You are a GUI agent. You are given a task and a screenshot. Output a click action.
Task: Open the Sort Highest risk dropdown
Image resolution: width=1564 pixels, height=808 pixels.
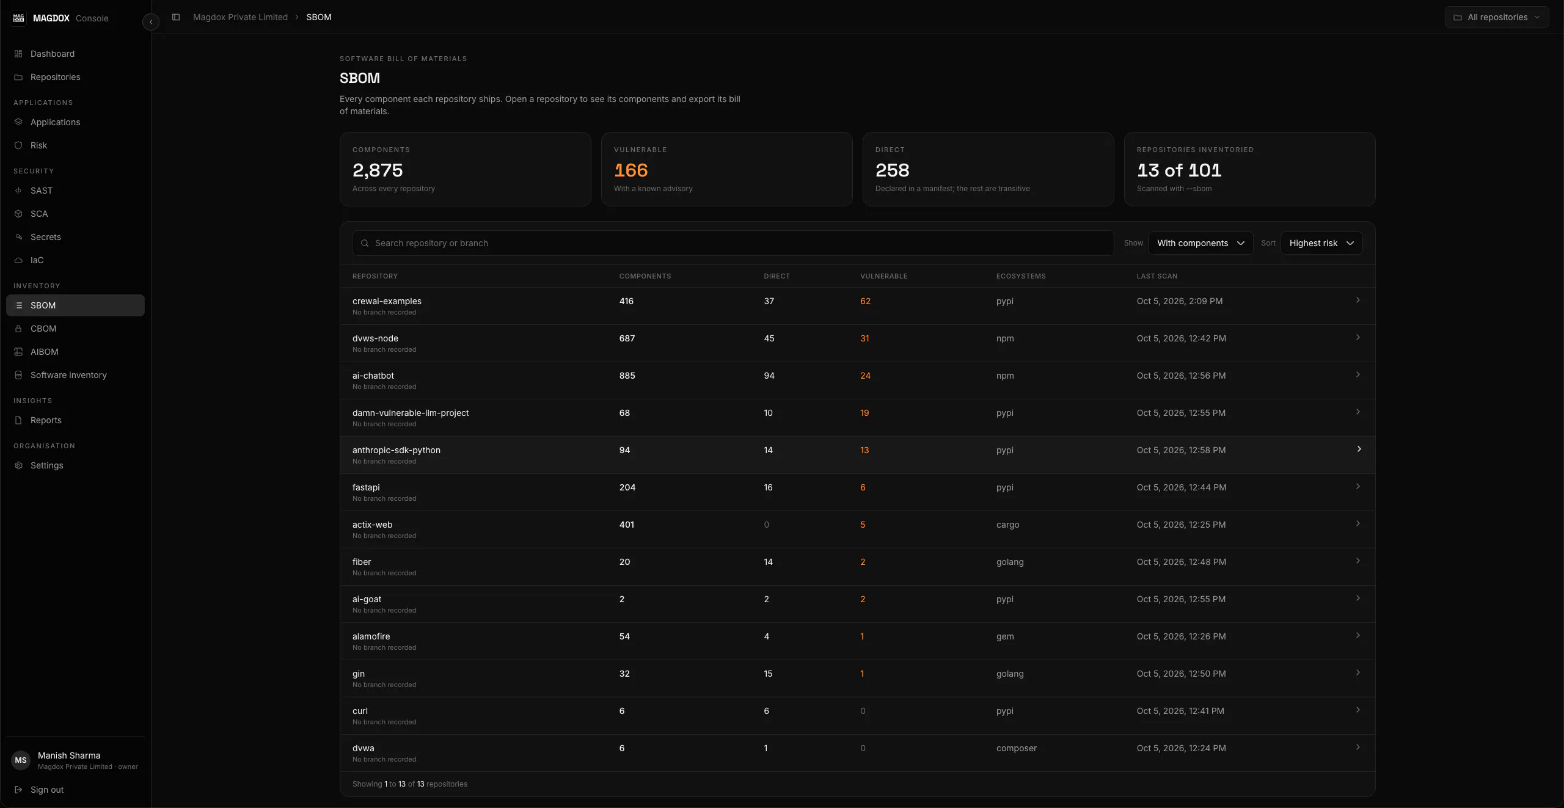point(1321,243)
